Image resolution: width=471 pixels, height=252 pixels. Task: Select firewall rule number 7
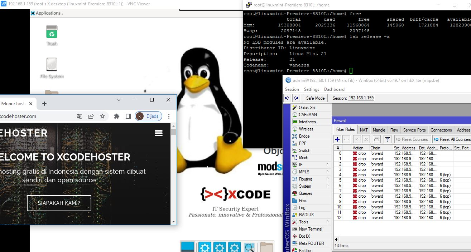pos(402,191)
